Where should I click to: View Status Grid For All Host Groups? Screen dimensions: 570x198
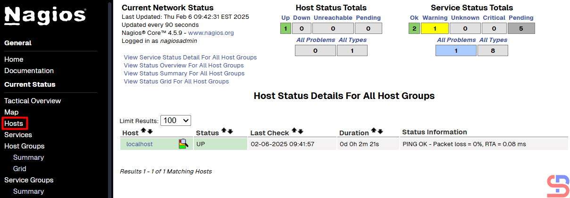pos(176,82)
